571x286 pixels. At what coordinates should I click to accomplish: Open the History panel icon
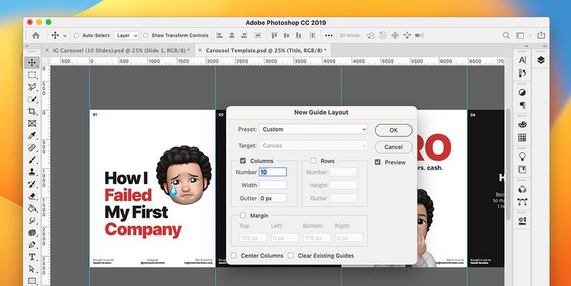point(522,73)
